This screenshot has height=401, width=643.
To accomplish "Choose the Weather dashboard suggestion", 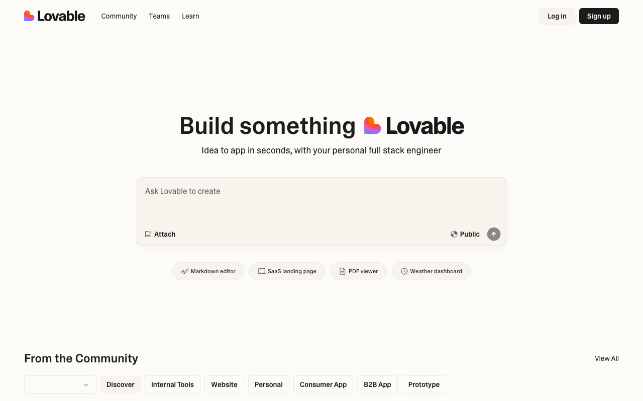I will (x=431, y=271).
